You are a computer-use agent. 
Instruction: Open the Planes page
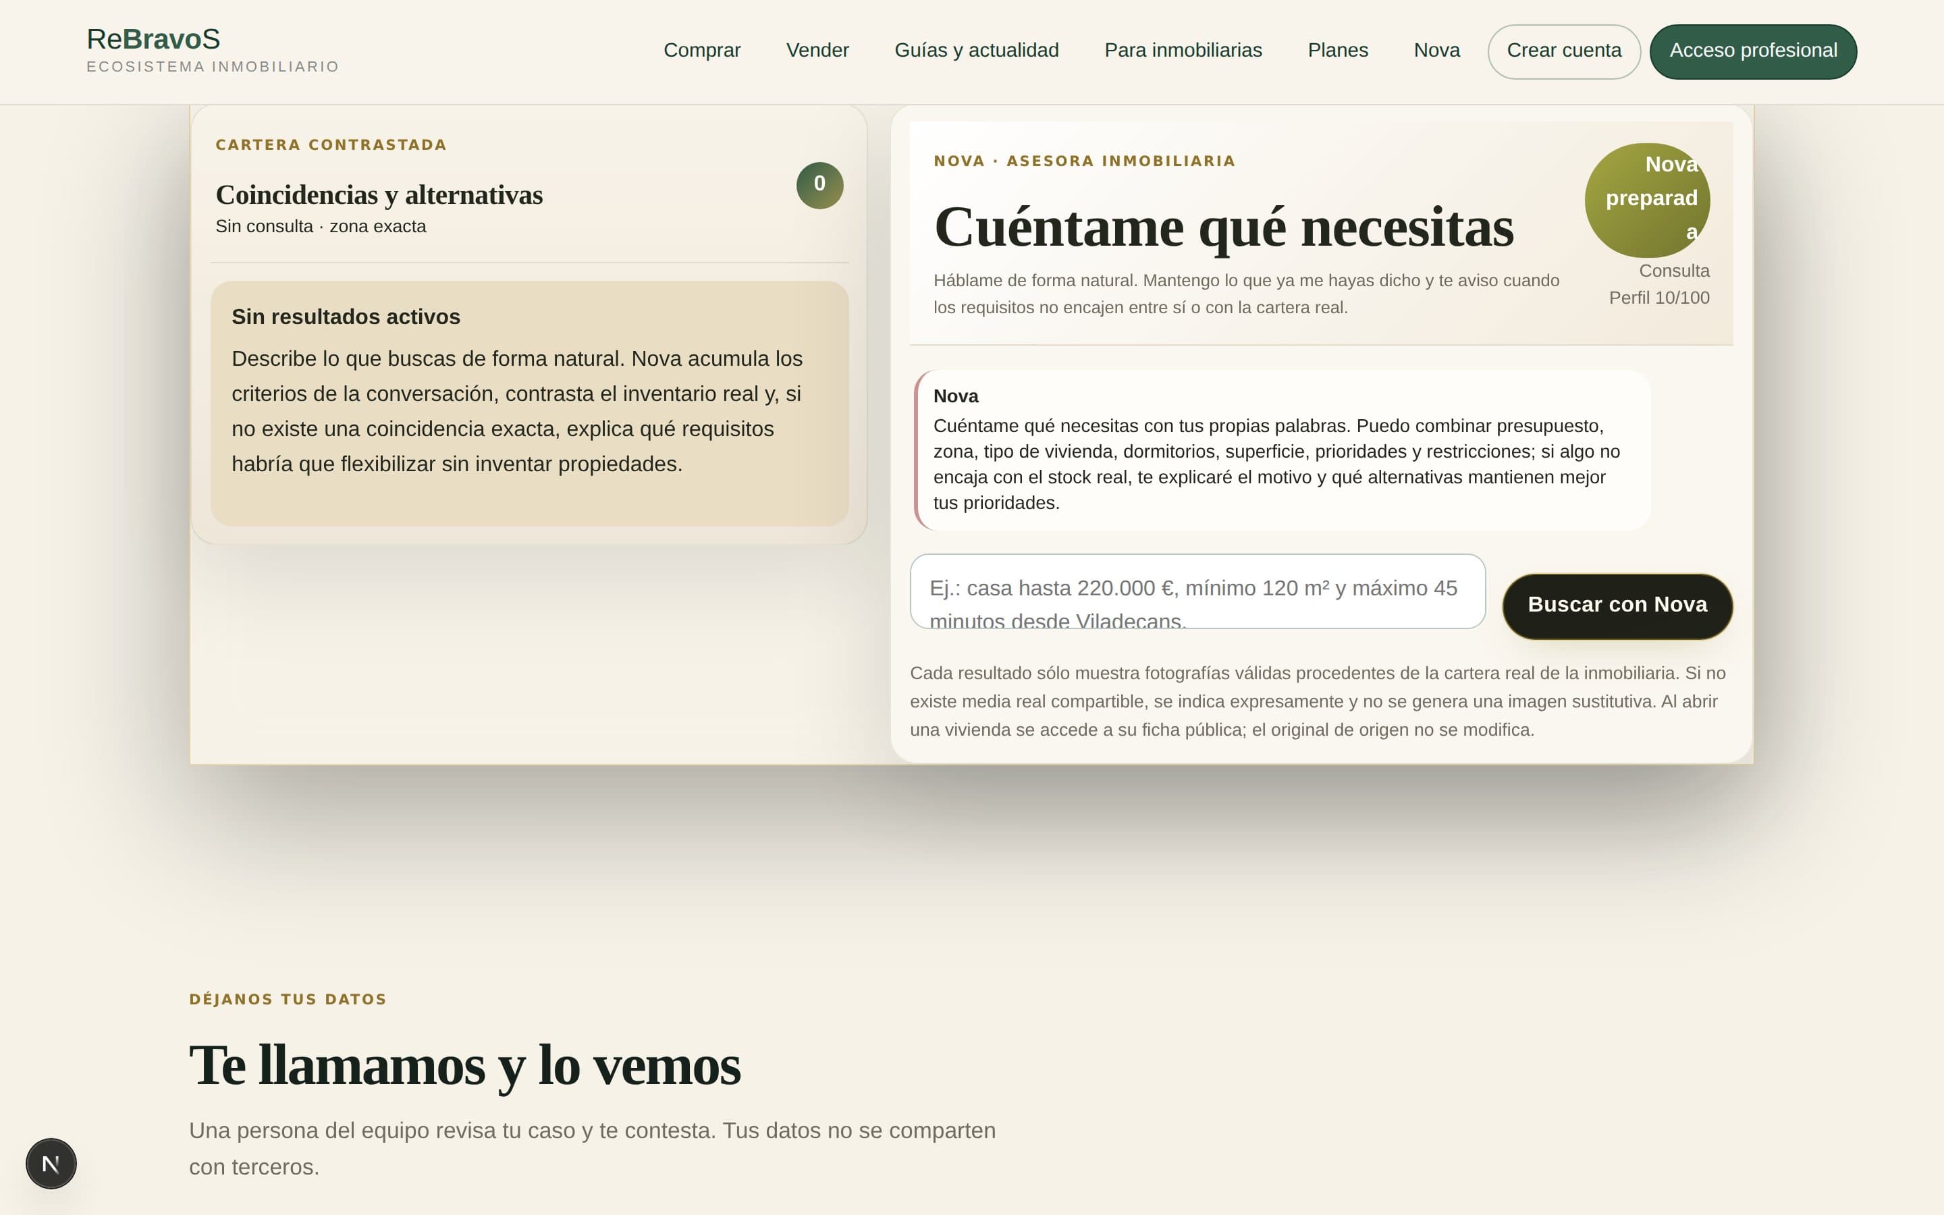[x=1337, y=51]
